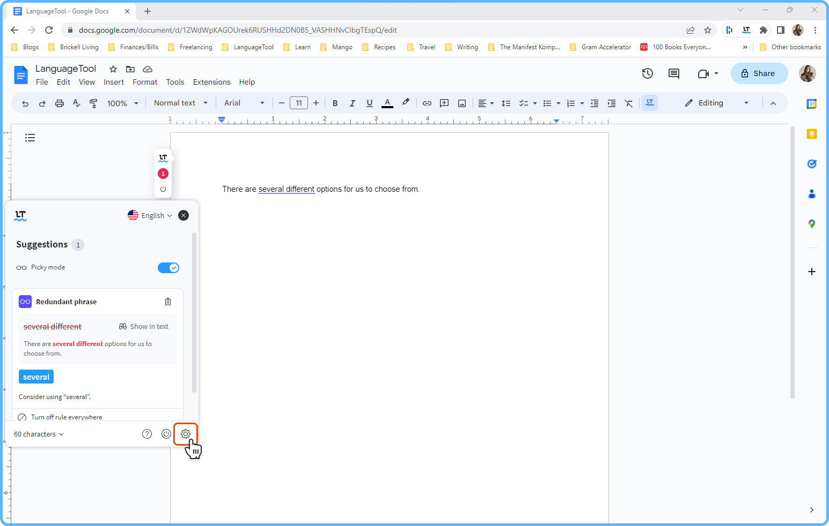829x526 pixels.
Task: Open Google Keep side panel icon
Action: tap(812, 134)
